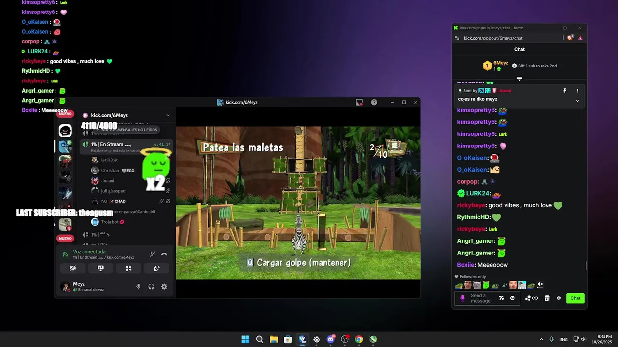This screenshot has height=347, width=618.
Task: Click username rickybeye saying good vibes
Action: click(x=471, y=205)
